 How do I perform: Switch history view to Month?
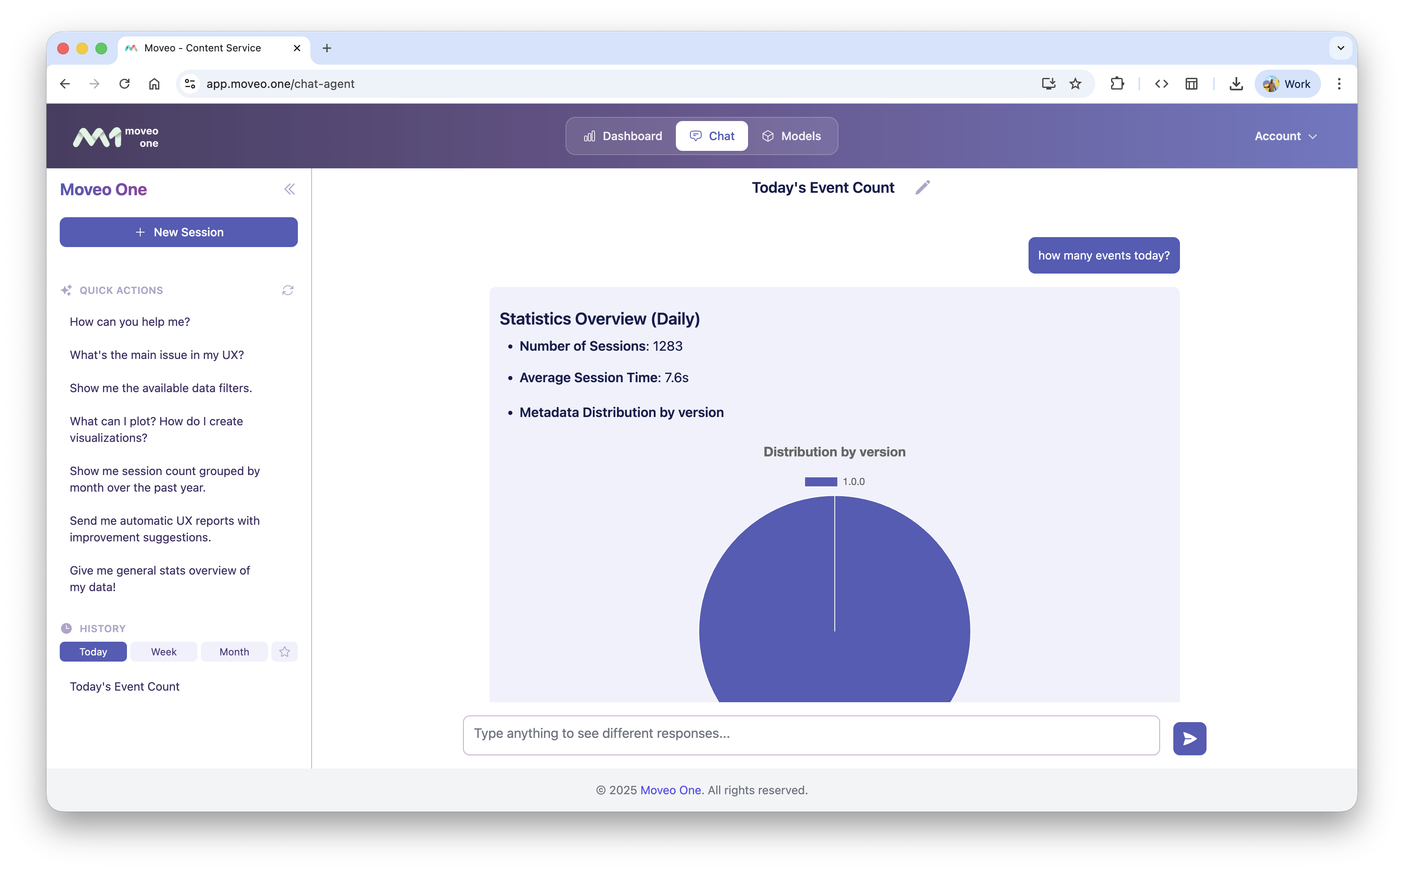click(234, 651)
